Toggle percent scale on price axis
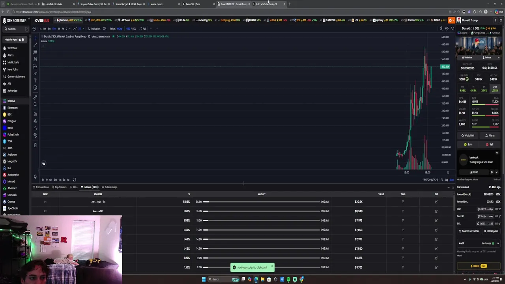The height and width of the screenshot is (284, 505). pyautogui.click(x=442, y=180)
